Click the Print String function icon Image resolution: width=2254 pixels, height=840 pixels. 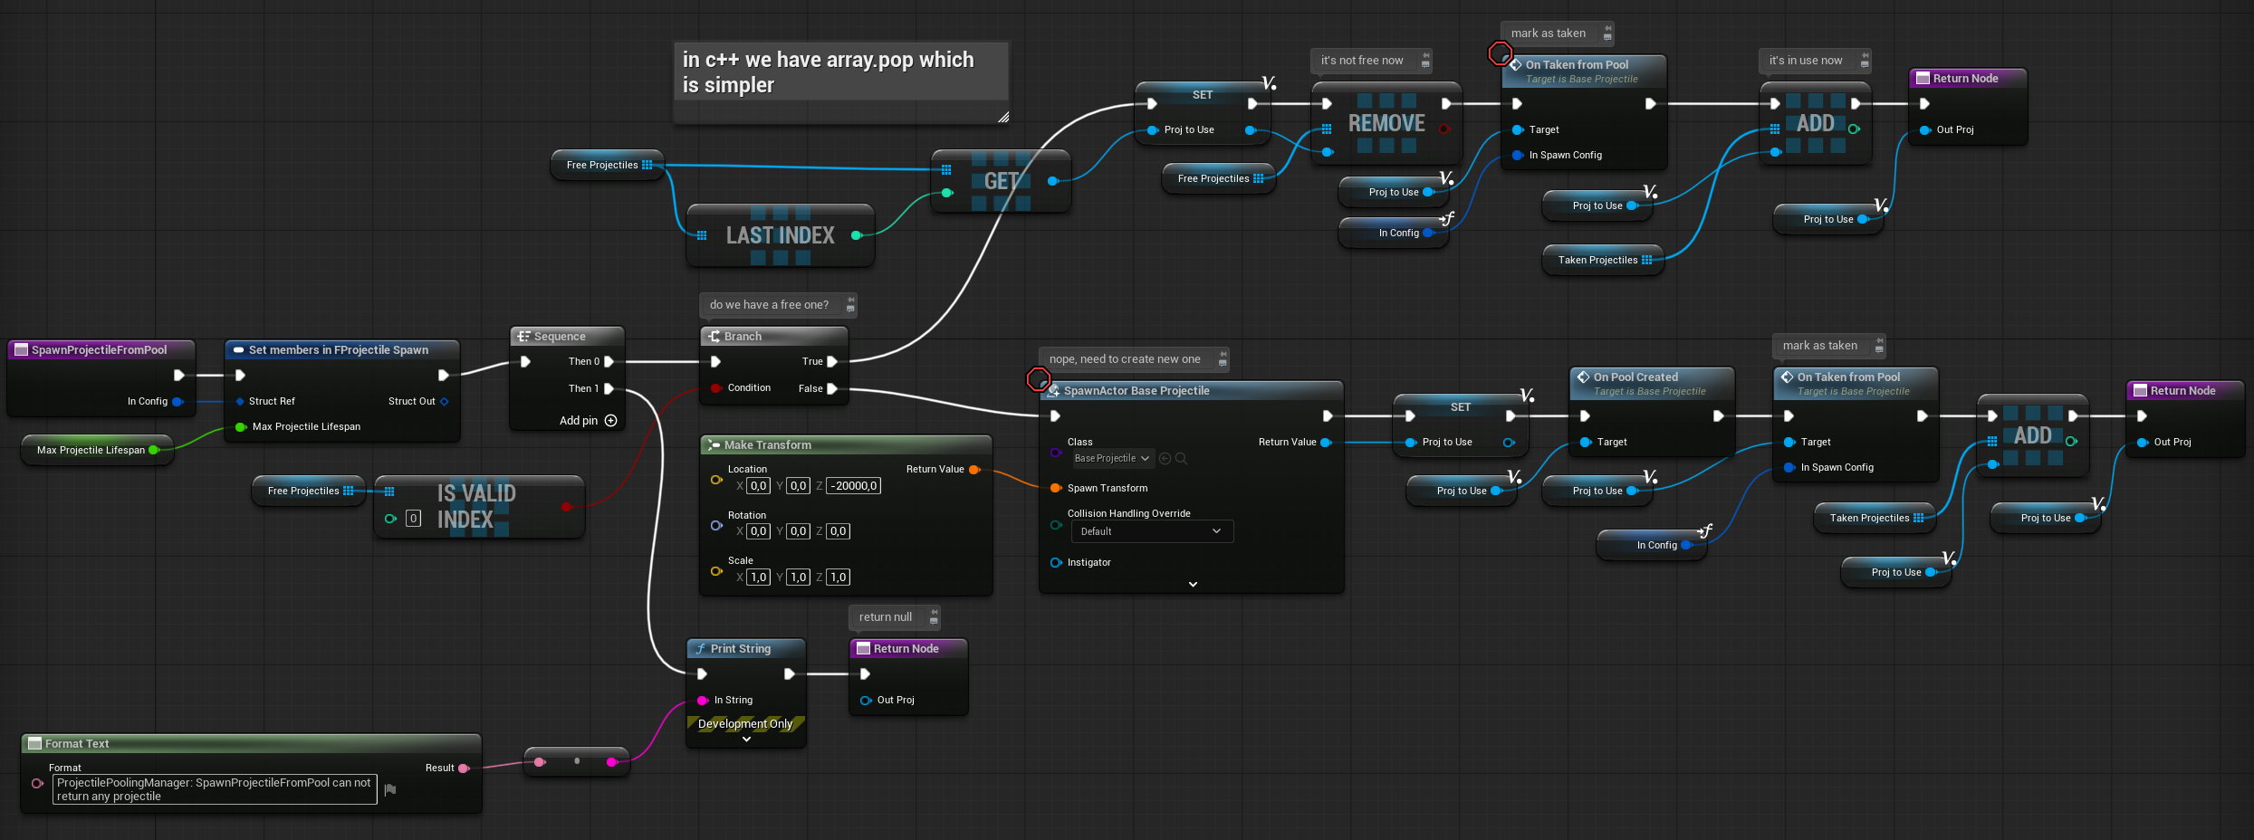pyautogui.click(x=700, y=649)
